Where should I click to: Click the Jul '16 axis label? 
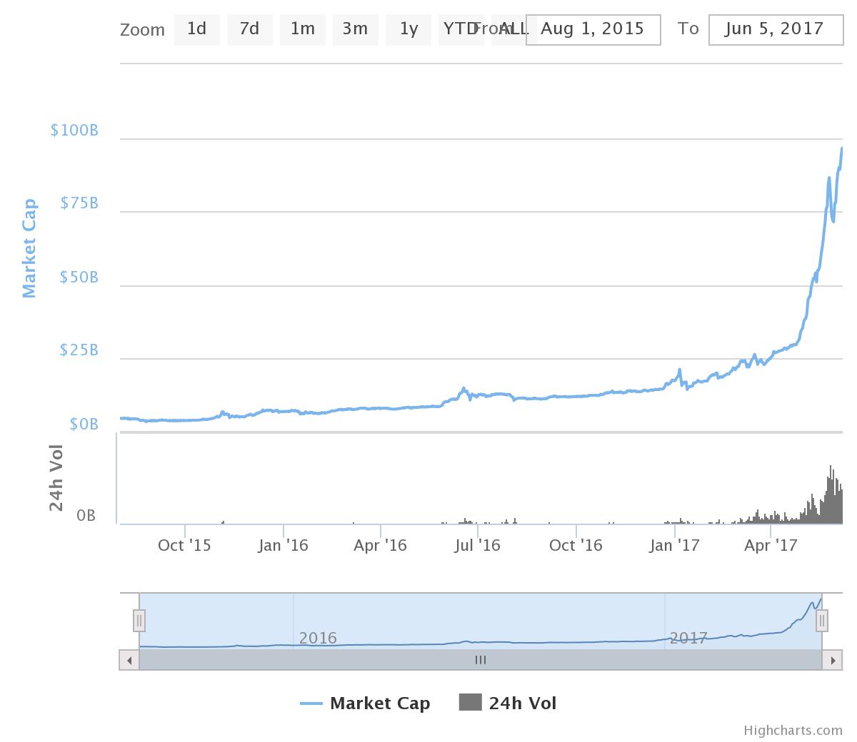(x=478, y=546)
